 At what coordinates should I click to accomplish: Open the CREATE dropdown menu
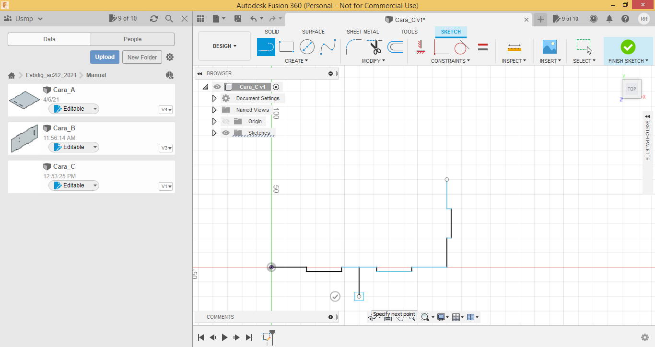click(296, 61)
